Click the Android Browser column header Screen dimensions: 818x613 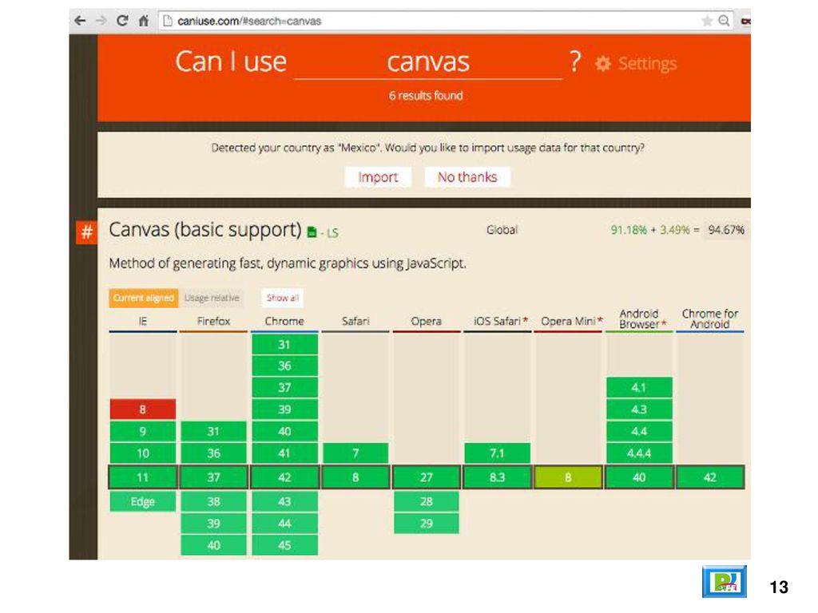[639, 319]
